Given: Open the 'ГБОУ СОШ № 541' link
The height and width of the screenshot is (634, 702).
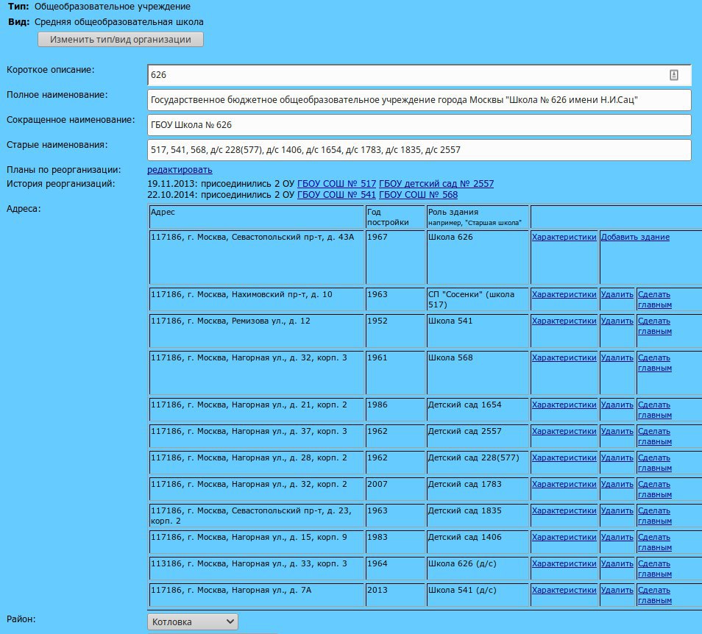Looking at the screenshot, I should pyautogui.click(x=337, y=195).
